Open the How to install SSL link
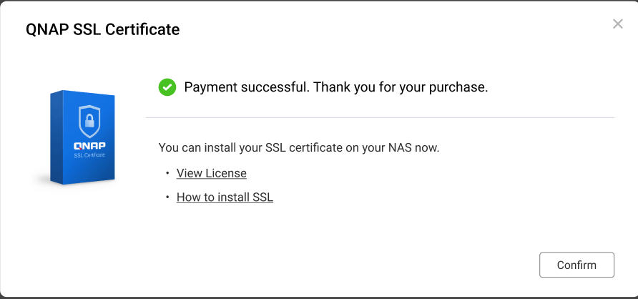The image size is (638, 299). click(x=225, y=197)
